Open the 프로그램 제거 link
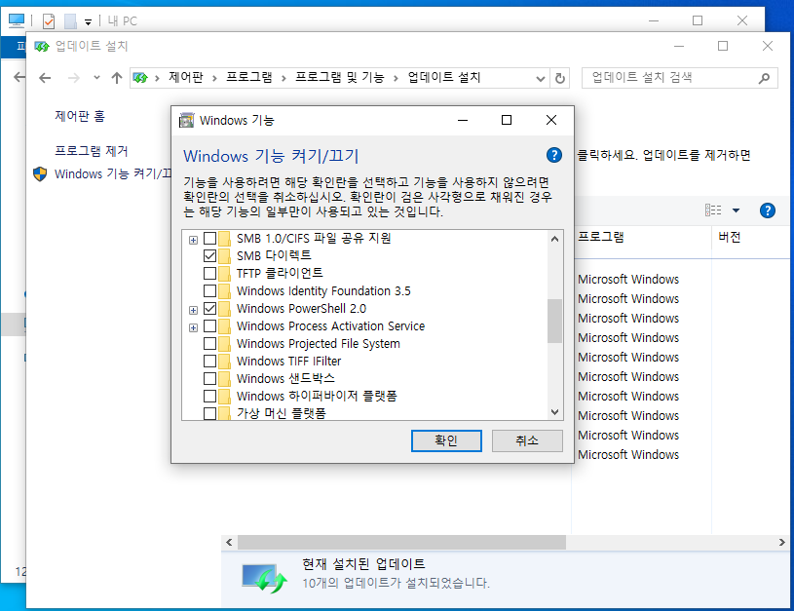The width and height of the screenshot is (794, 611). pos(92,151)
